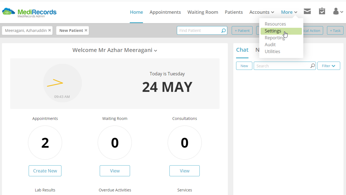This screenshot has height=195, width=346.
Task: Click the chat Search magnifier icon
Action: pyautogui.click(x=313, y=66)
